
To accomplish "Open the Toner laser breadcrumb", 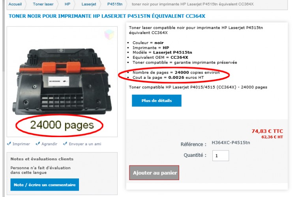I will (x=43, y=4).
